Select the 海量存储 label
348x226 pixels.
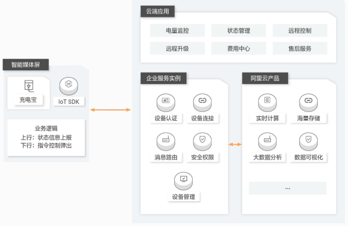tap(309, 118)
